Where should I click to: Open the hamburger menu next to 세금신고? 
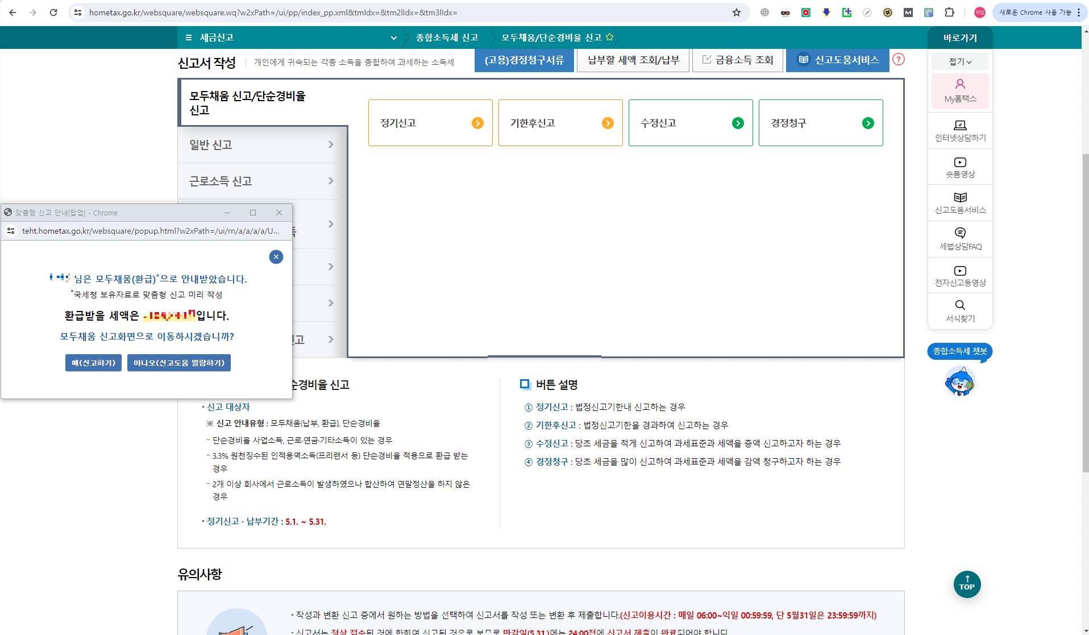coord(189,38)
